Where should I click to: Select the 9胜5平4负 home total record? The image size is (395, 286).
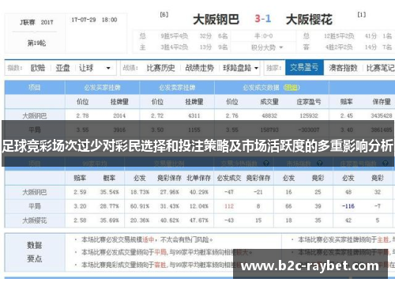click(174, 36)
